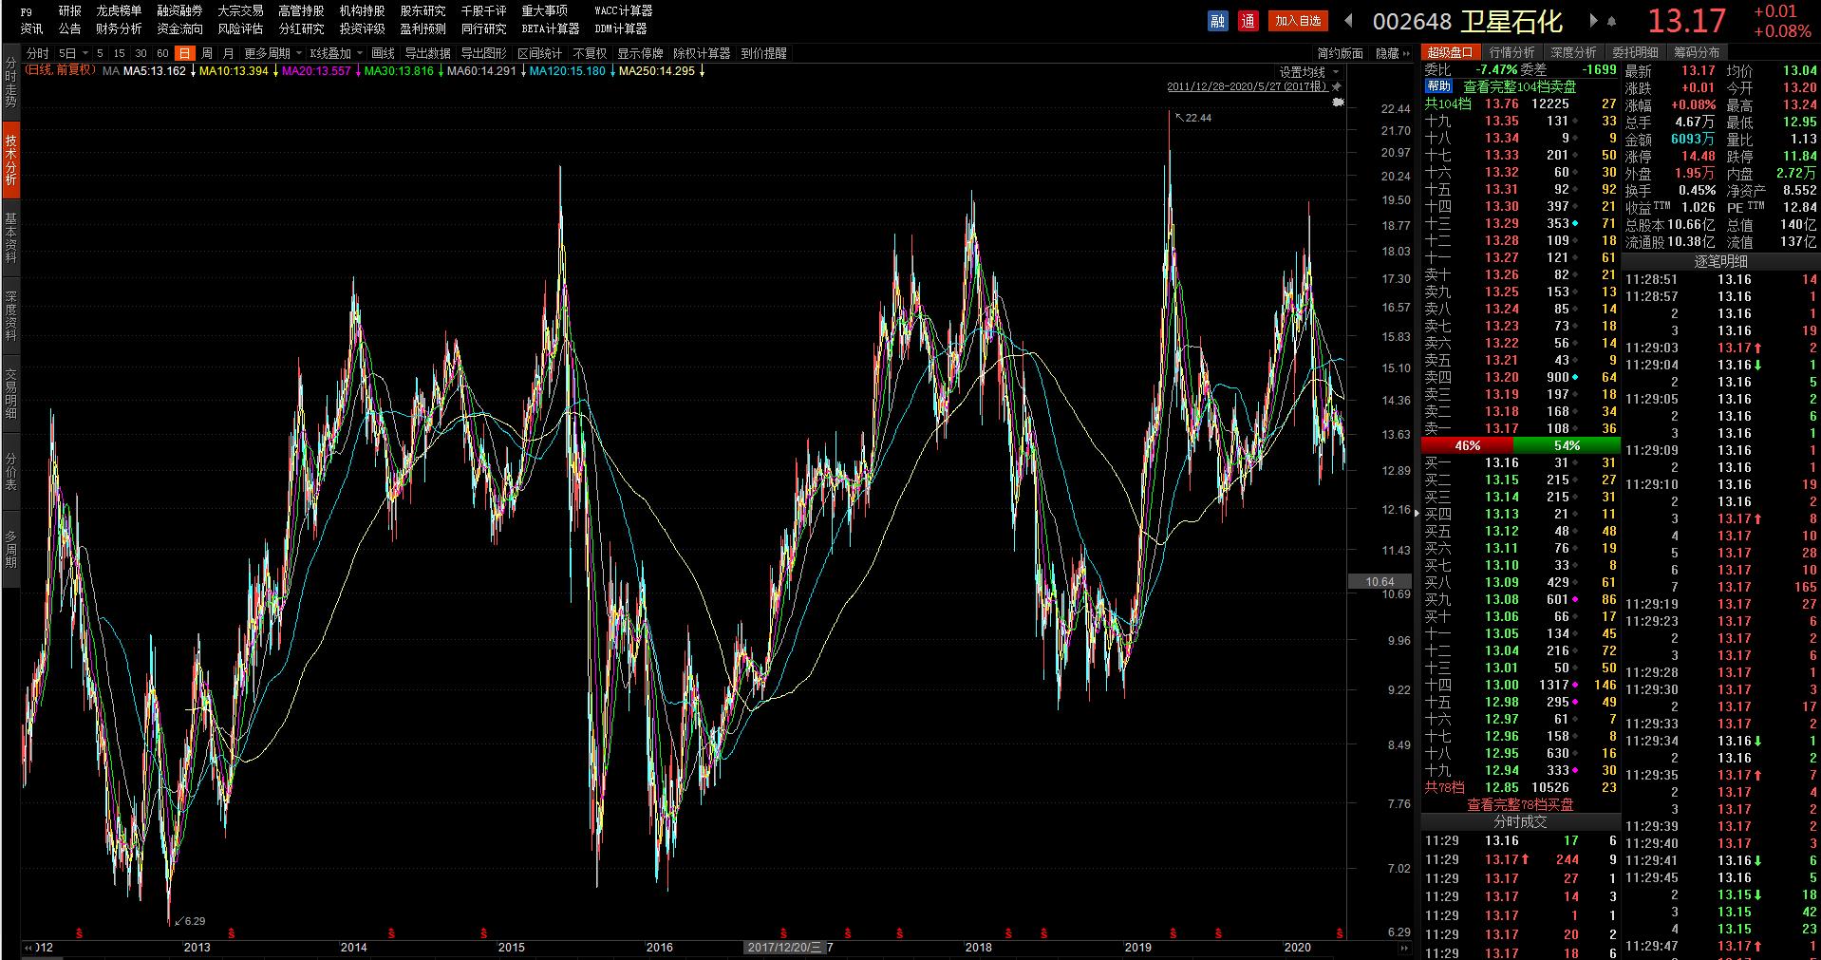Open the 分时走势 sidebar tab
This screenshot has width=1821, height=960.
[10, 82]
